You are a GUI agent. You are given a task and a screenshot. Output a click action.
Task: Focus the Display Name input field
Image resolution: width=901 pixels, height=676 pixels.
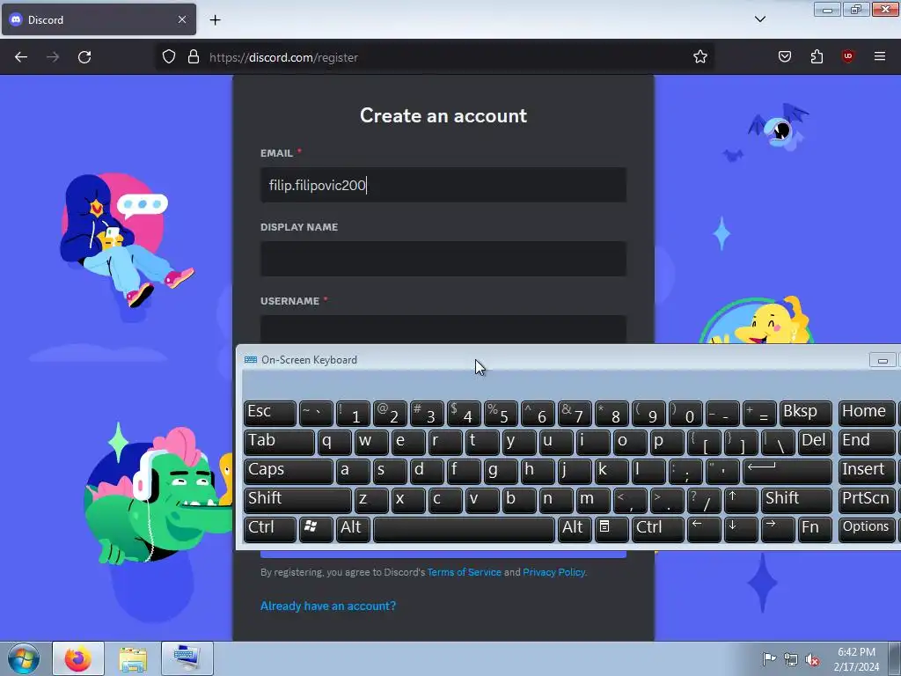pos(443,259)
